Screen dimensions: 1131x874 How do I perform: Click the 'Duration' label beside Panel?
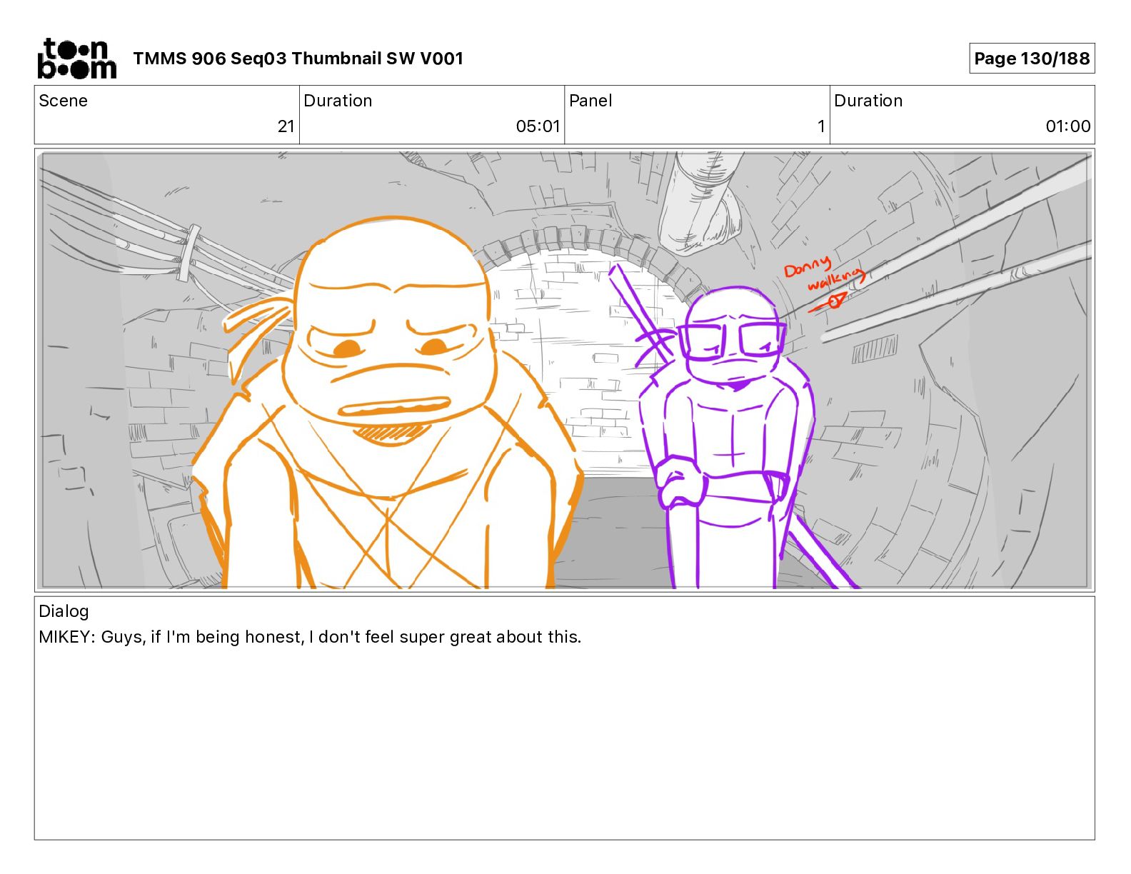(x=868, y=101)
